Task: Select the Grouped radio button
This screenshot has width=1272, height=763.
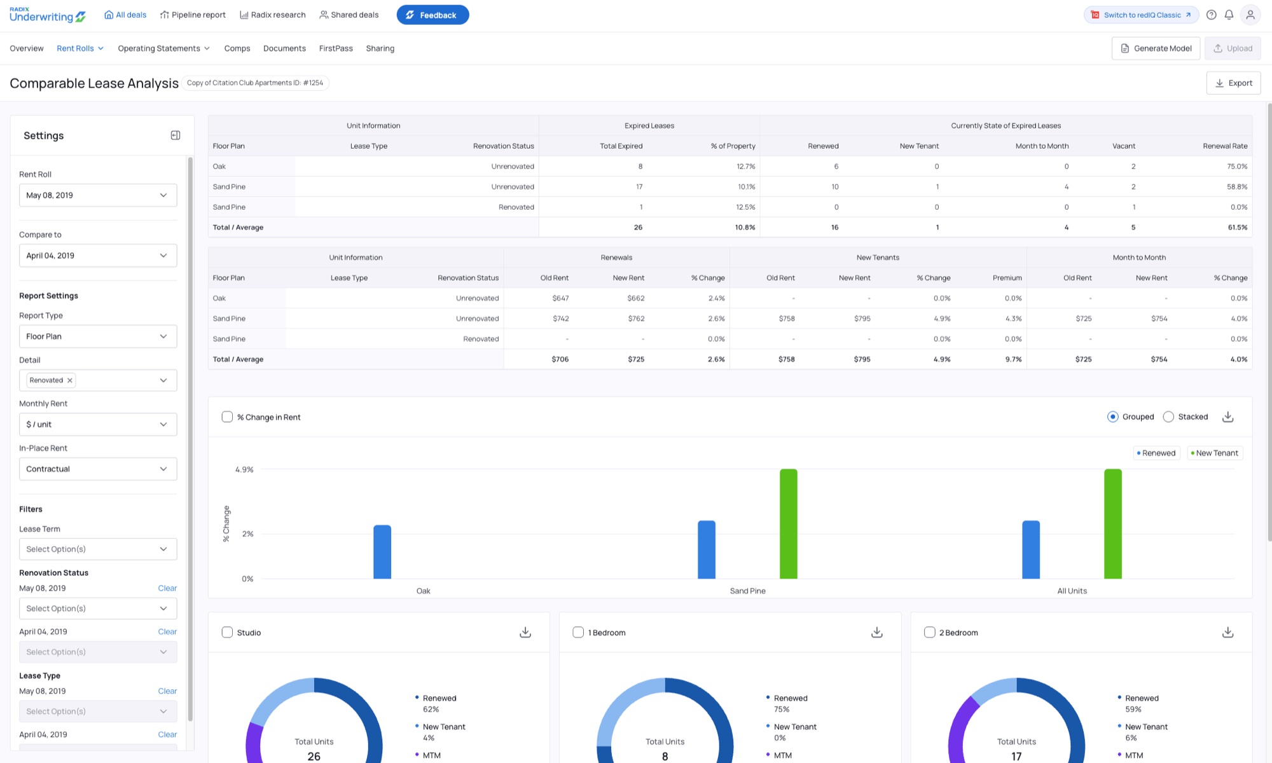Action: point(1113,416)
